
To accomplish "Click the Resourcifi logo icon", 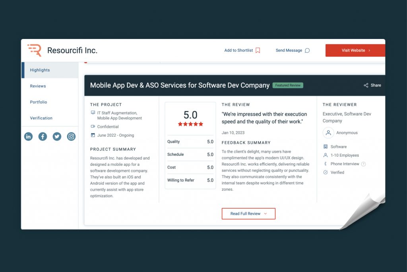I will click(x=35, y=51).
